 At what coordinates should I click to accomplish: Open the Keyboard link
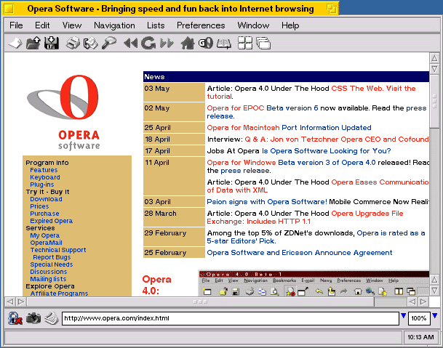45,177
